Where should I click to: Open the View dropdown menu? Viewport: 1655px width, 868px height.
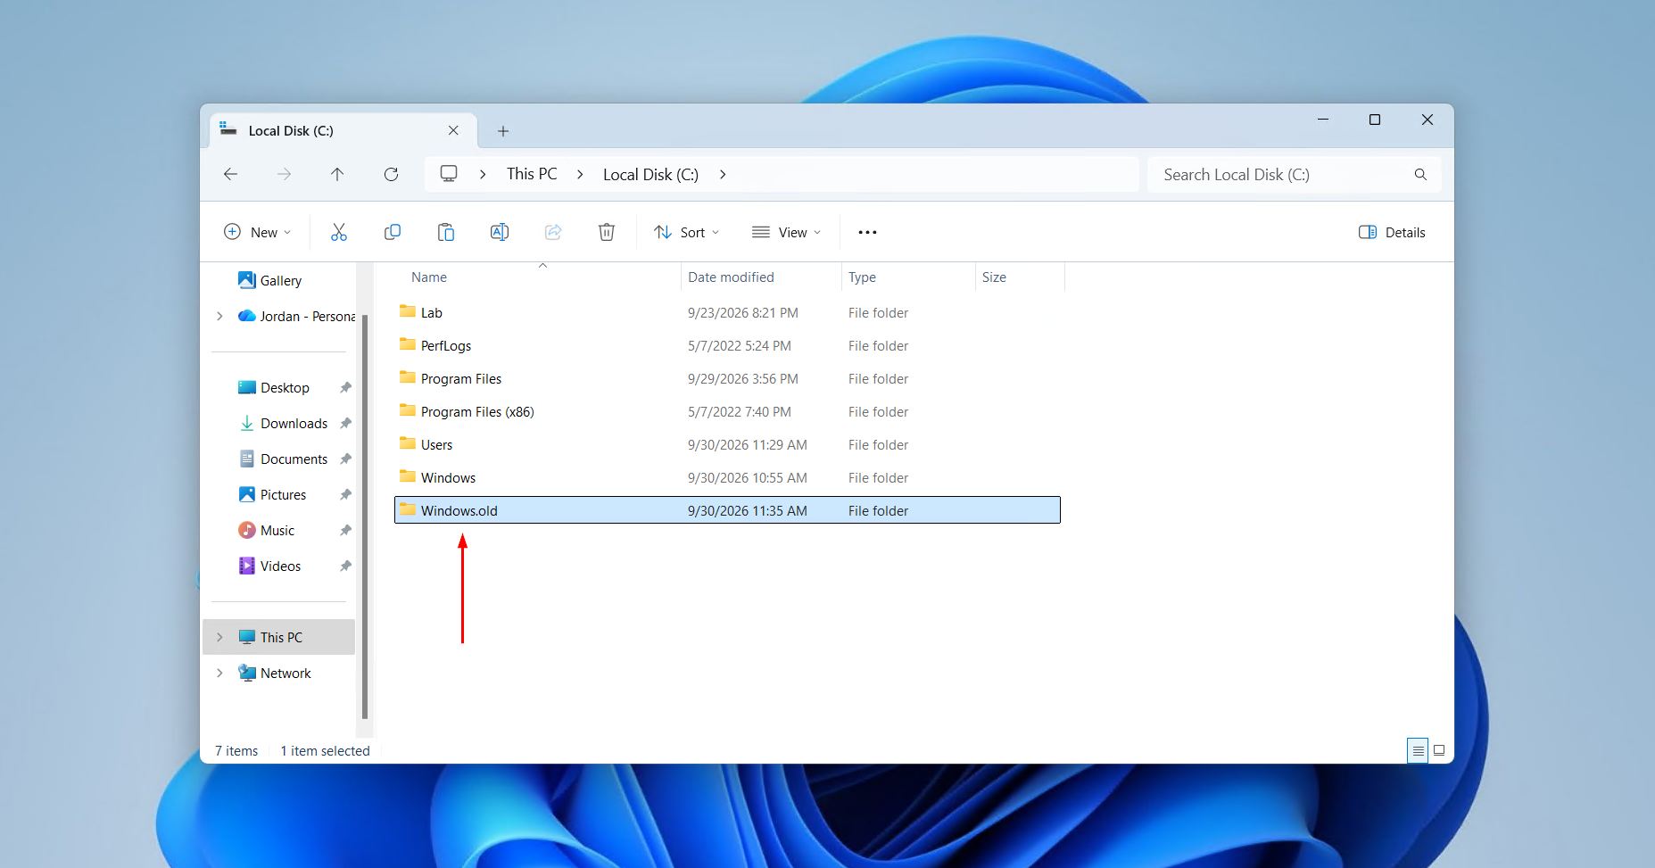pyautogui.click(x=786, y=232)
